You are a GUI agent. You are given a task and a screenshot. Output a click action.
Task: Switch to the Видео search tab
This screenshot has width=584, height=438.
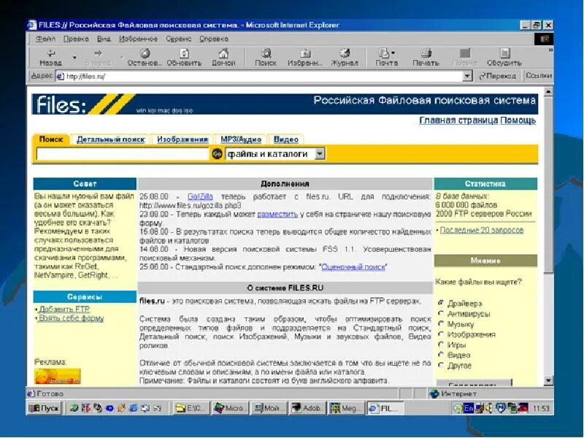[x=286, y=139]
